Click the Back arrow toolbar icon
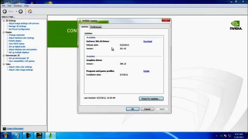 click(5, 11)
